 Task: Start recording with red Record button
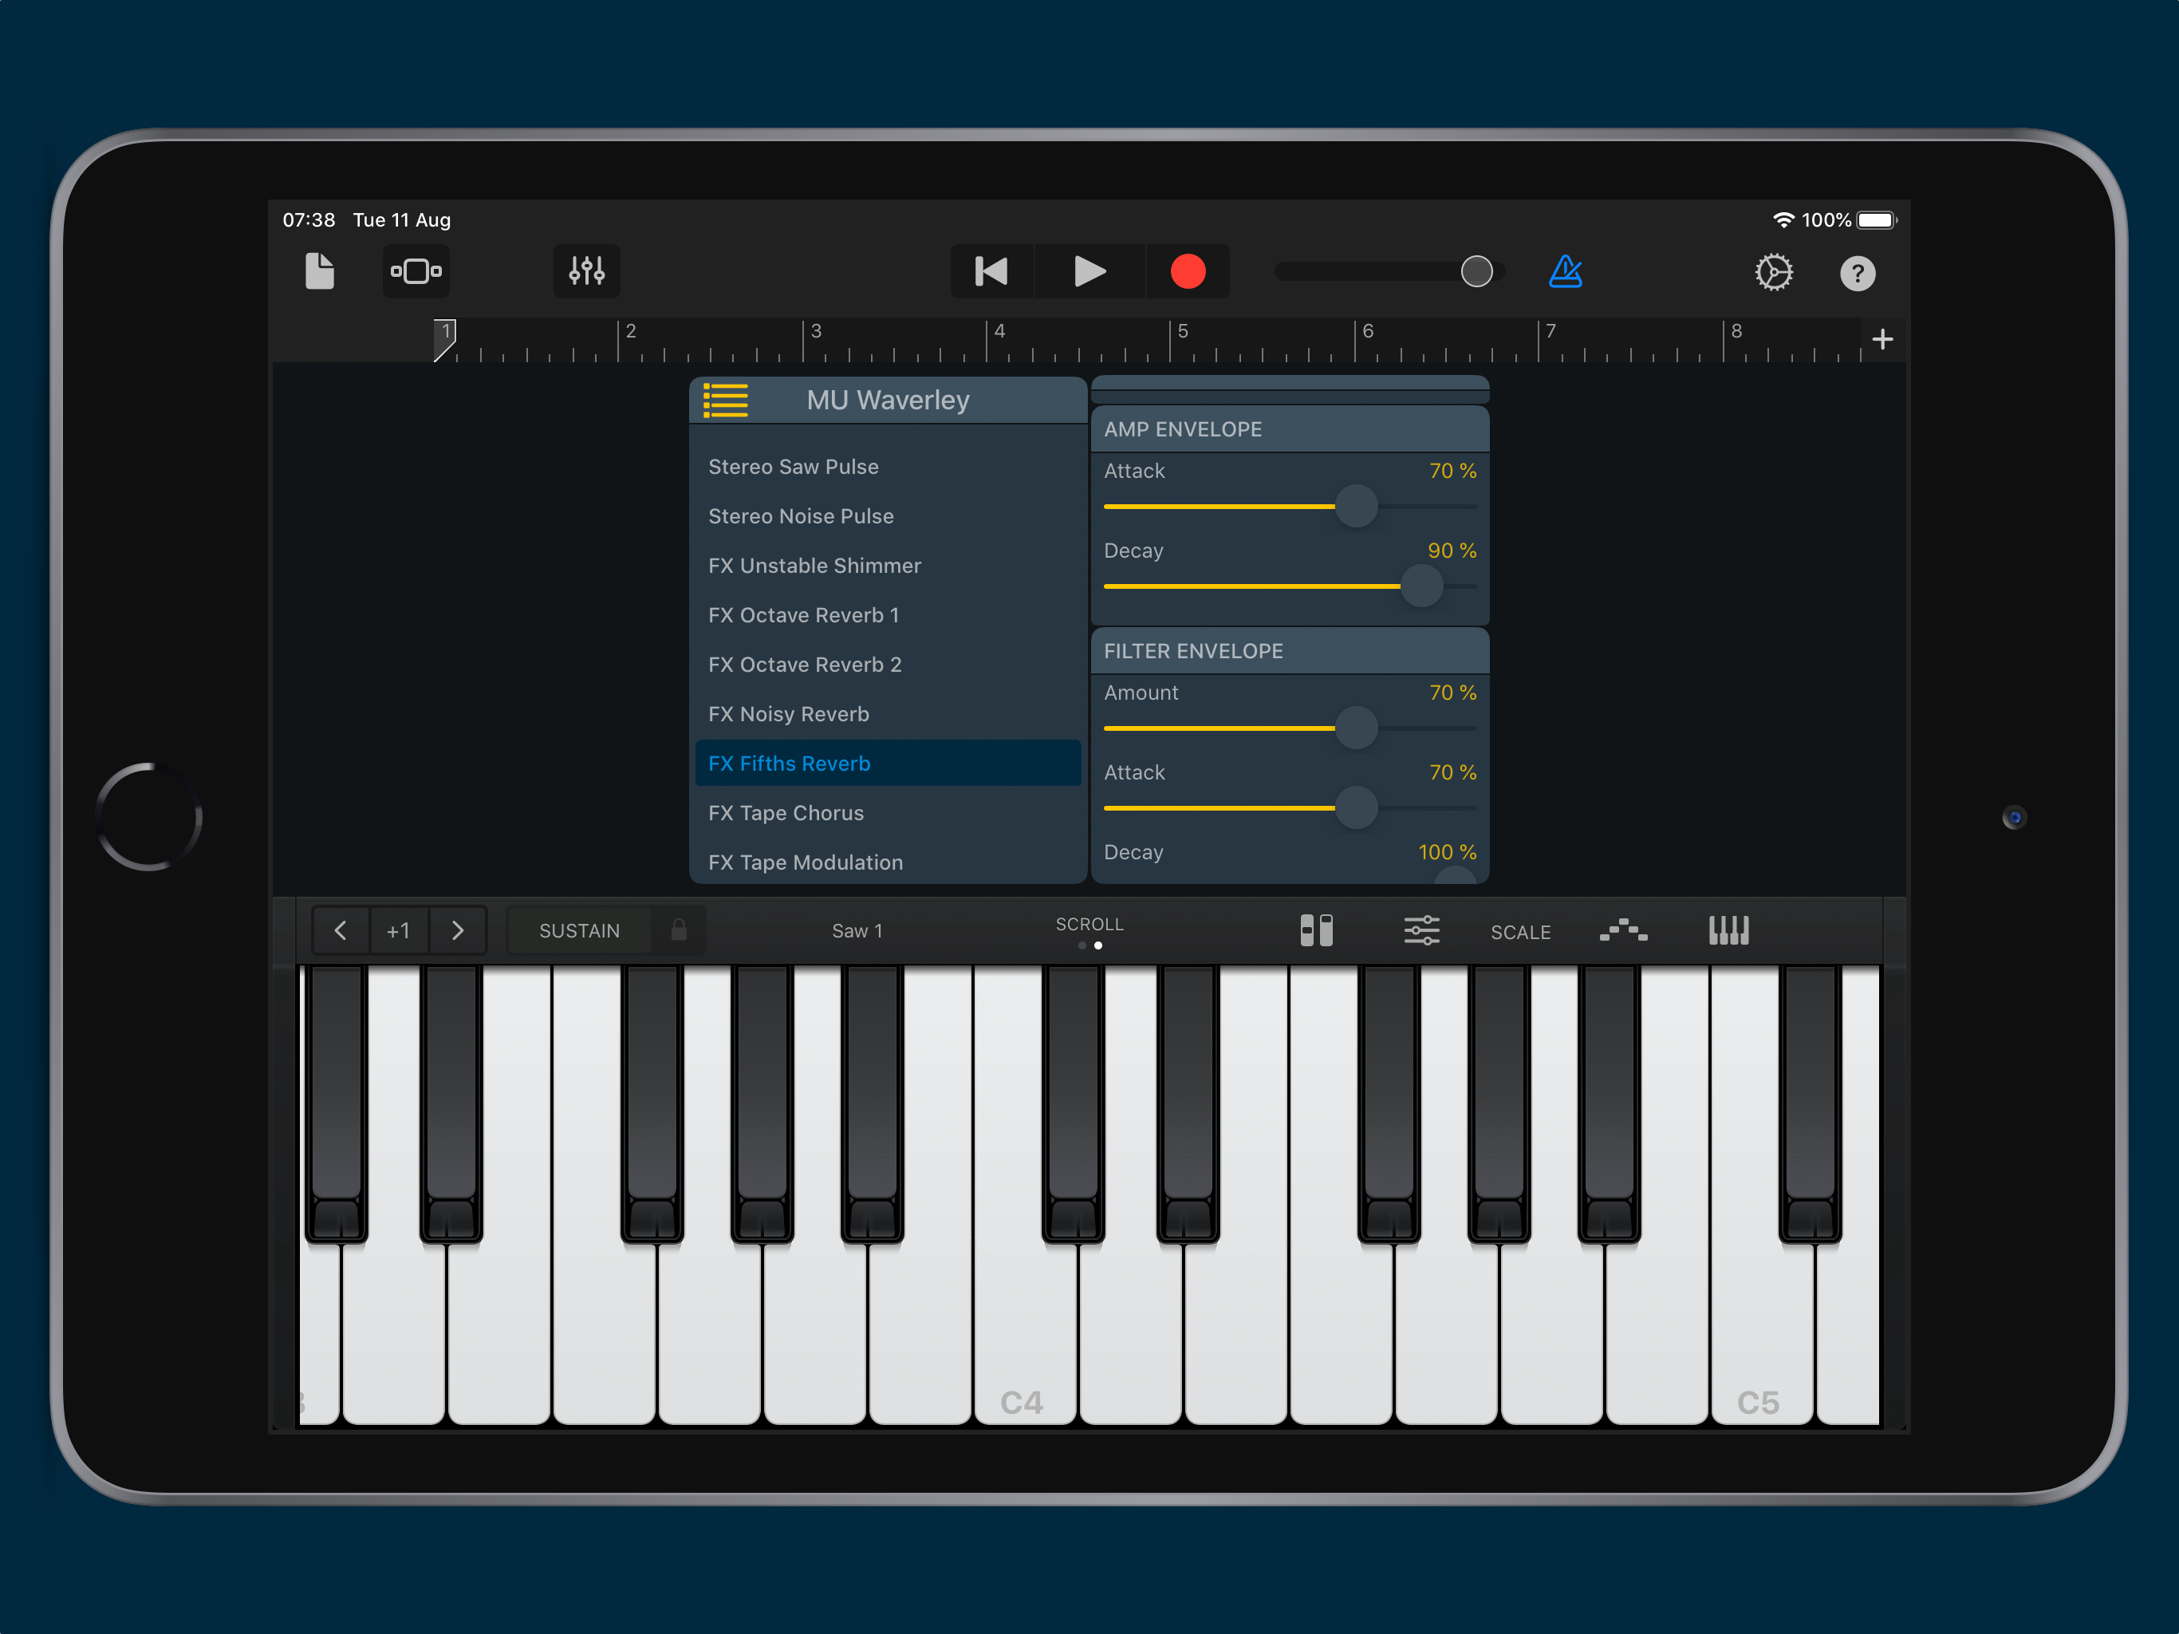pos(1187,271)
